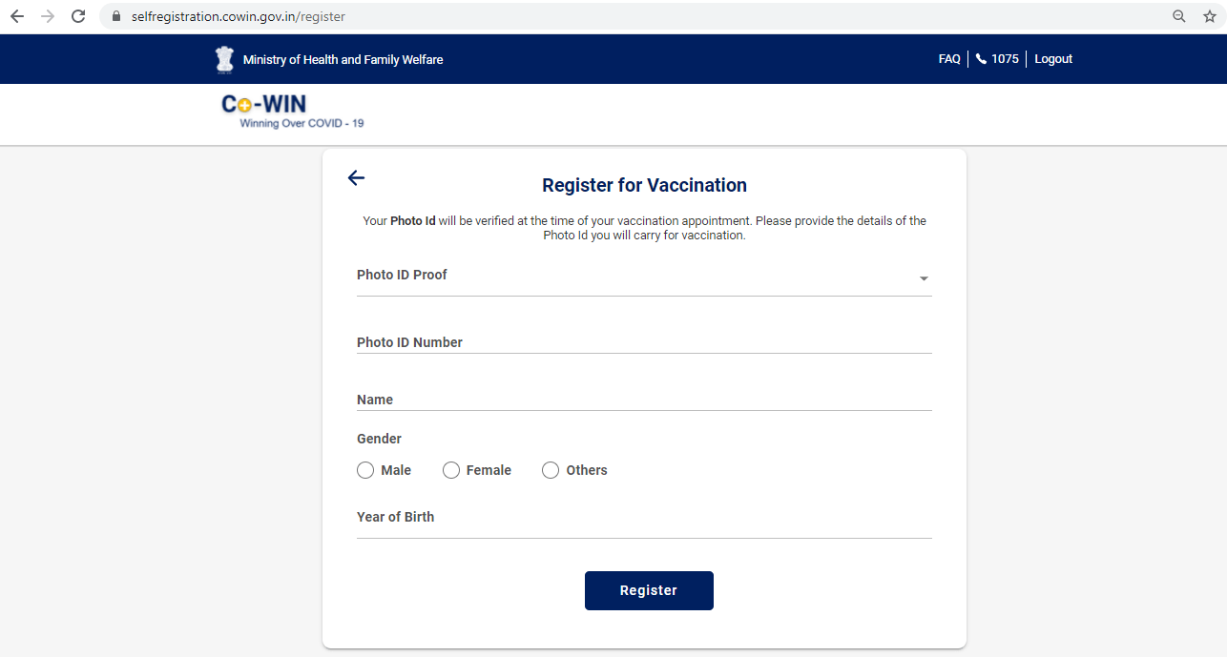1227x657 pixels.
Task: Select the Female gender option
Action: (451, 470)
